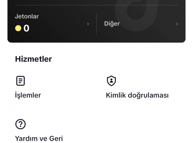
Task: Tap the person silhouette inside the shield
Action: (x=111, y=80)
